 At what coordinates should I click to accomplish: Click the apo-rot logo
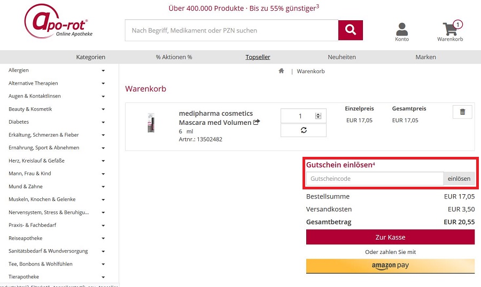click(58, 21)
